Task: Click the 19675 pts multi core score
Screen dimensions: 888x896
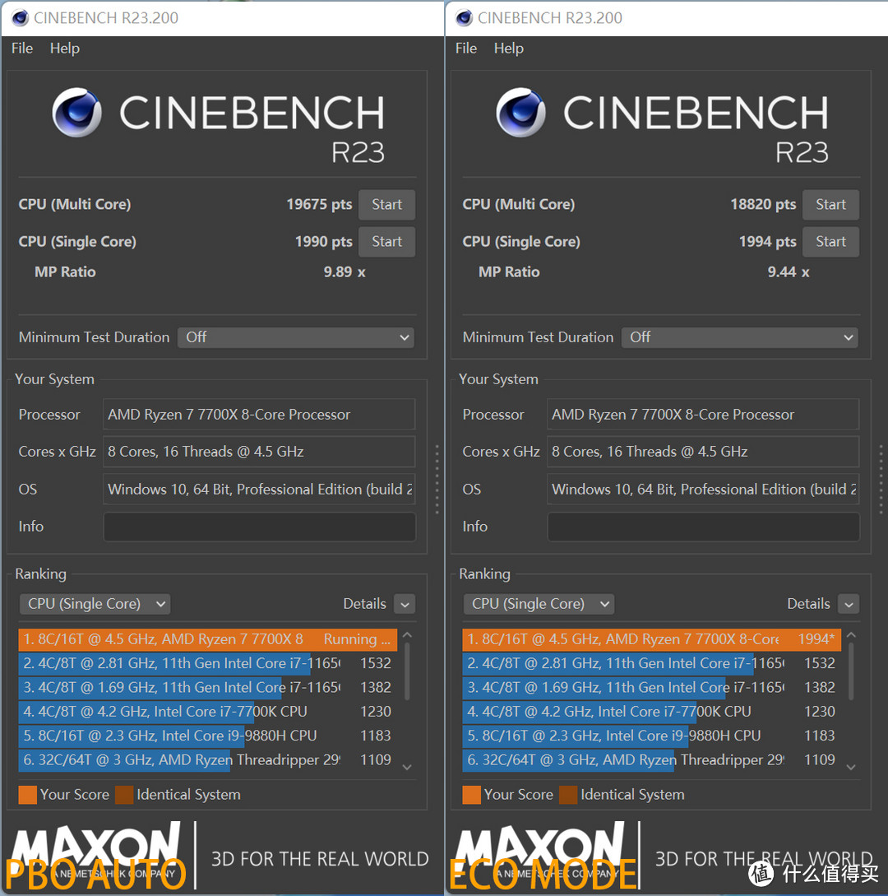Action: point(319,205)
